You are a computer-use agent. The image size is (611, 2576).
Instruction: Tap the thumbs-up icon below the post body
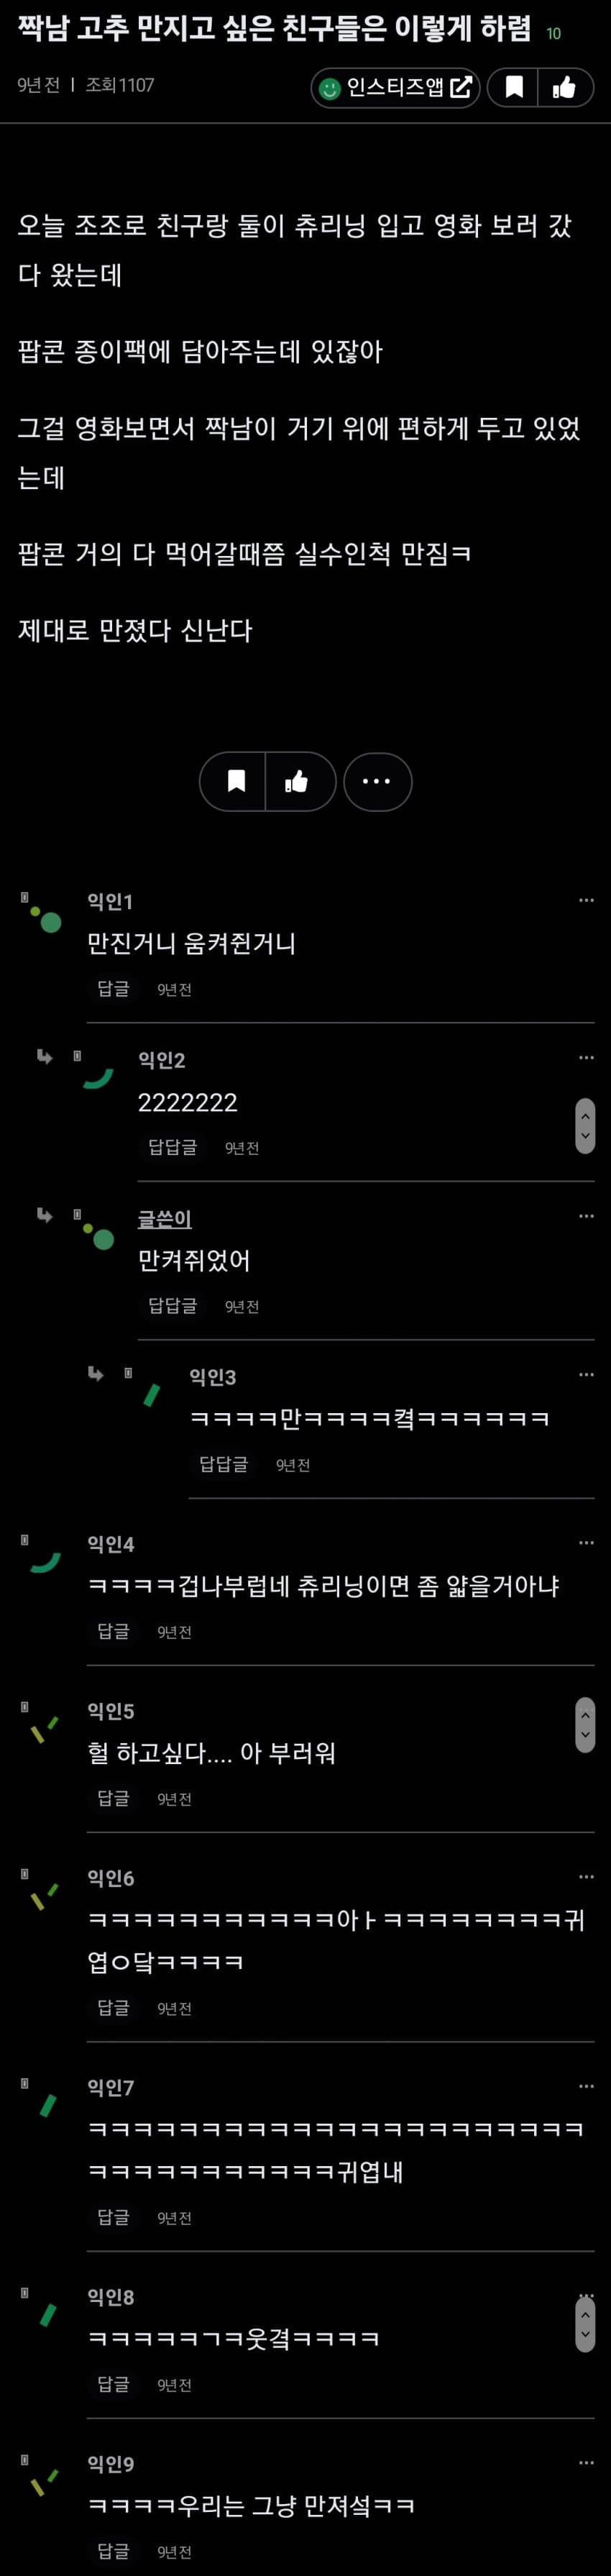[x=297, y=781]
